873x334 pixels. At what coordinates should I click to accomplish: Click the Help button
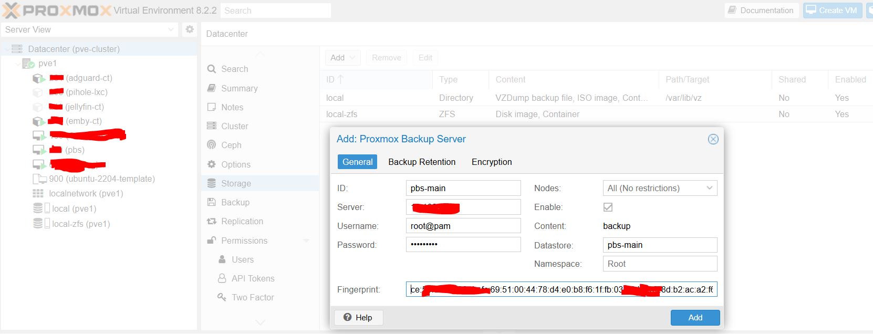pos(358,317)
